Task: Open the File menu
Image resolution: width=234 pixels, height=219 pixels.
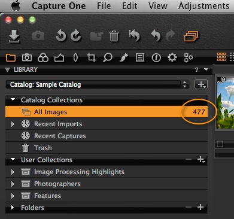Action: pyautogui.click(x=104, y=5)
